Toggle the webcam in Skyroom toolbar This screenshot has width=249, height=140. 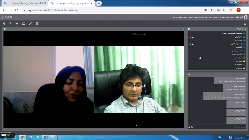pyautogui.click(x=17, y=24)
